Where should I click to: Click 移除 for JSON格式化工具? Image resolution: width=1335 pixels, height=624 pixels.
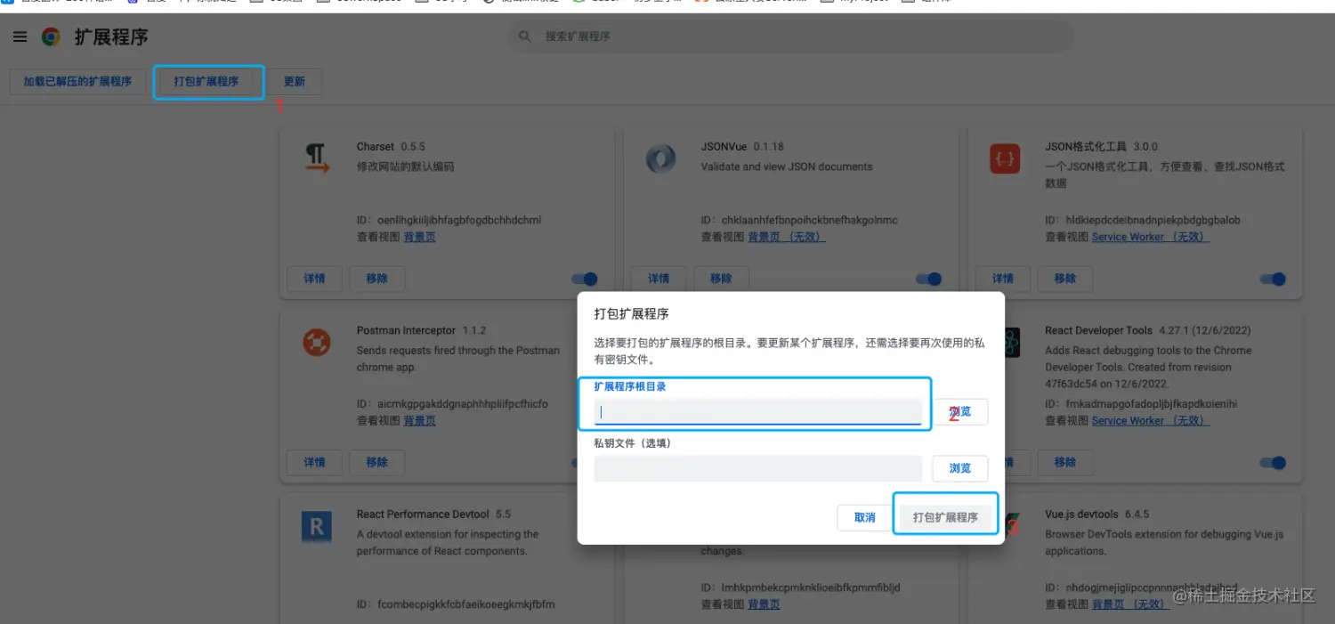(x=1065, y=279)
